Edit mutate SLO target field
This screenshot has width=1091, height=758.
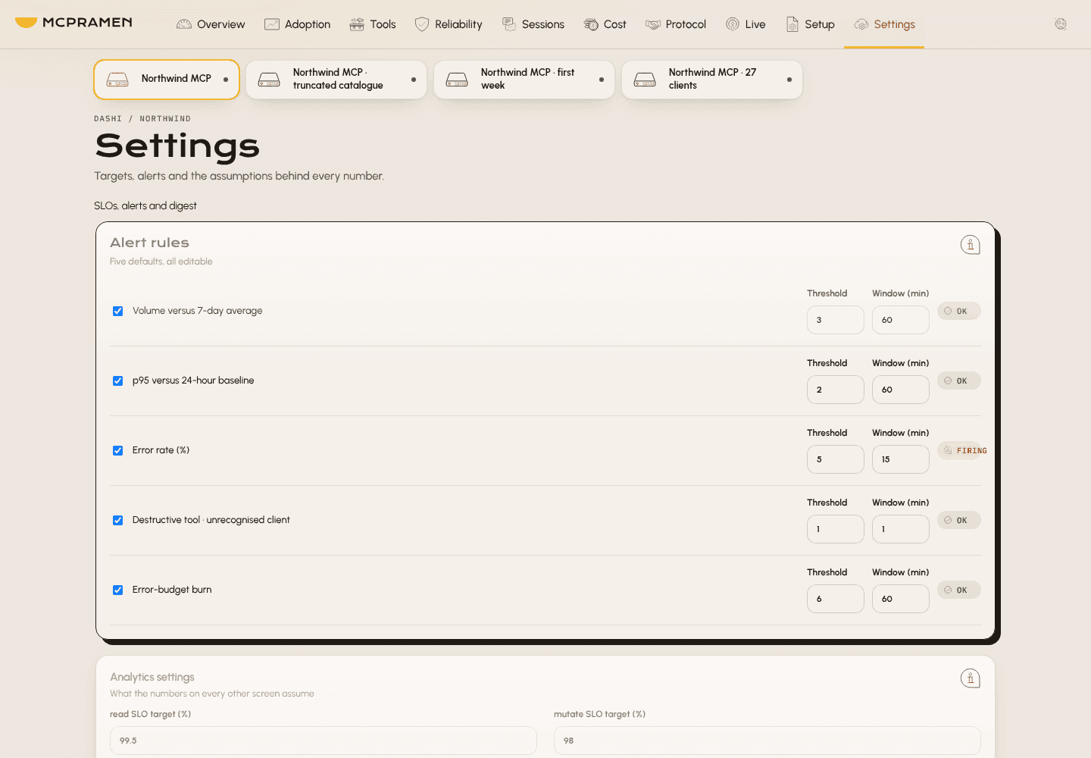tap(767, 741)
